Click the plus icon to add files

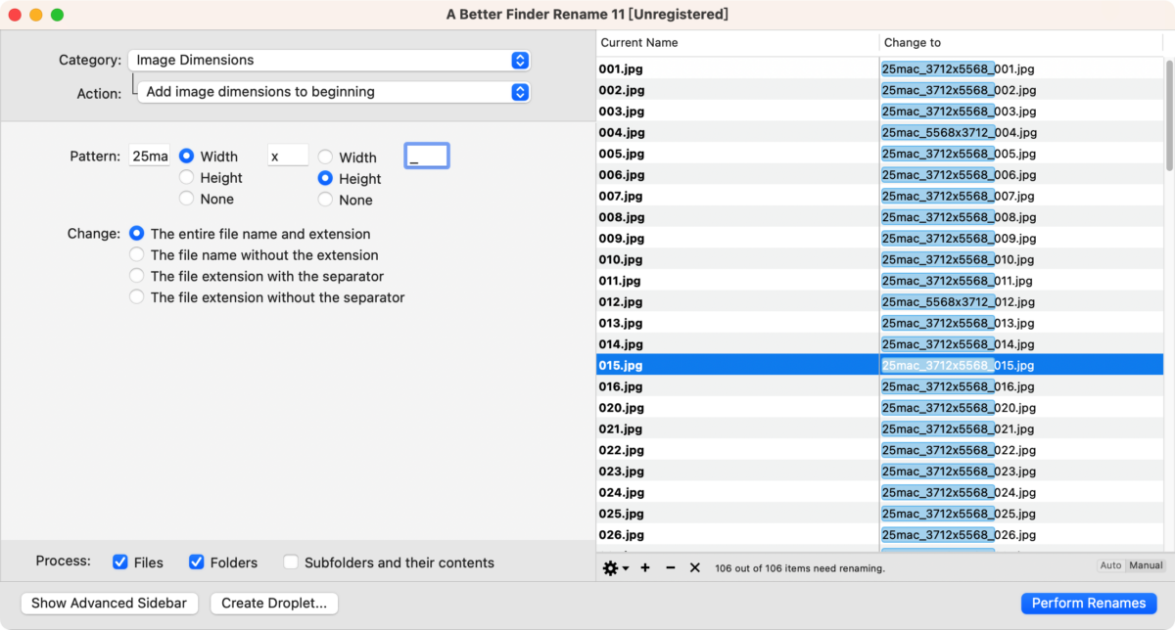645,568
